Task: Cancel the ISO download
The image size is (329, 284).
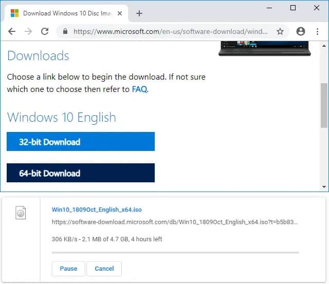Action: (x=104, y=269)
